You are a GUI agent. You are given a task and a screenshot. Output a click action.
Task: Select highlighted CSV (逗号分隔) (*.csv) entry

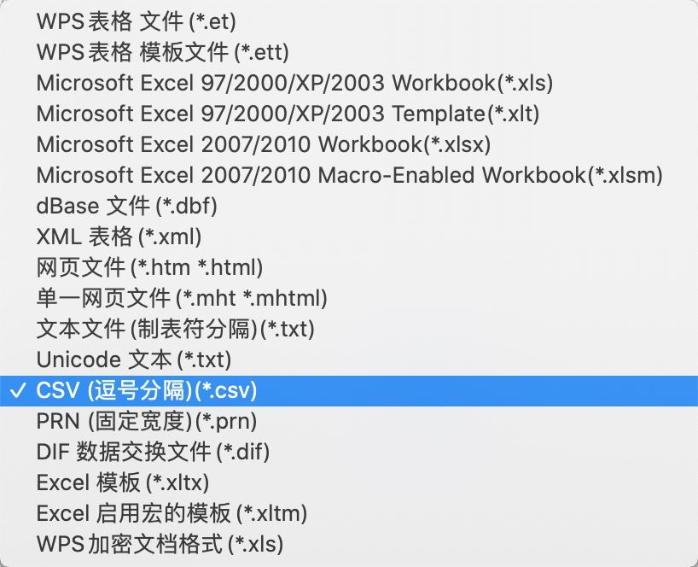[147, 390]
